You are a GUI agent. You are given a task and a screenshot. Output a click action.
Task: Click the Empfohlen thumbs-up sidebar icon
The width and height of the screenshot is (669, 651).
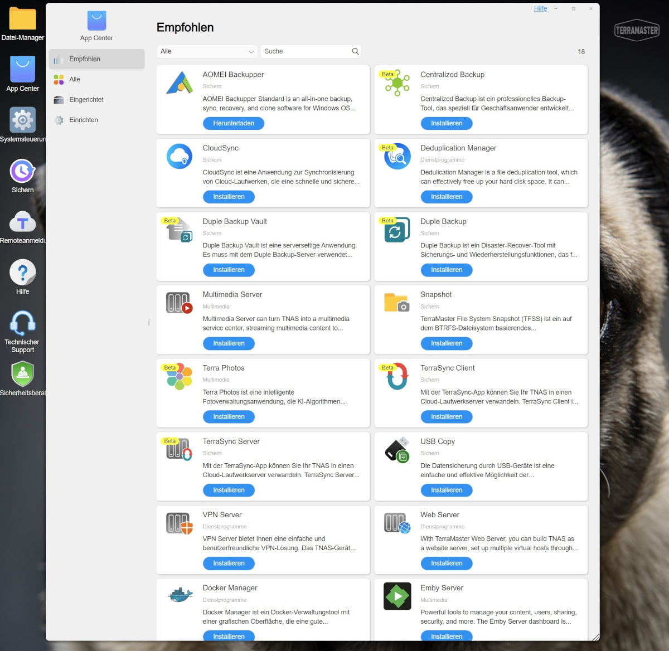coord(59,59)
